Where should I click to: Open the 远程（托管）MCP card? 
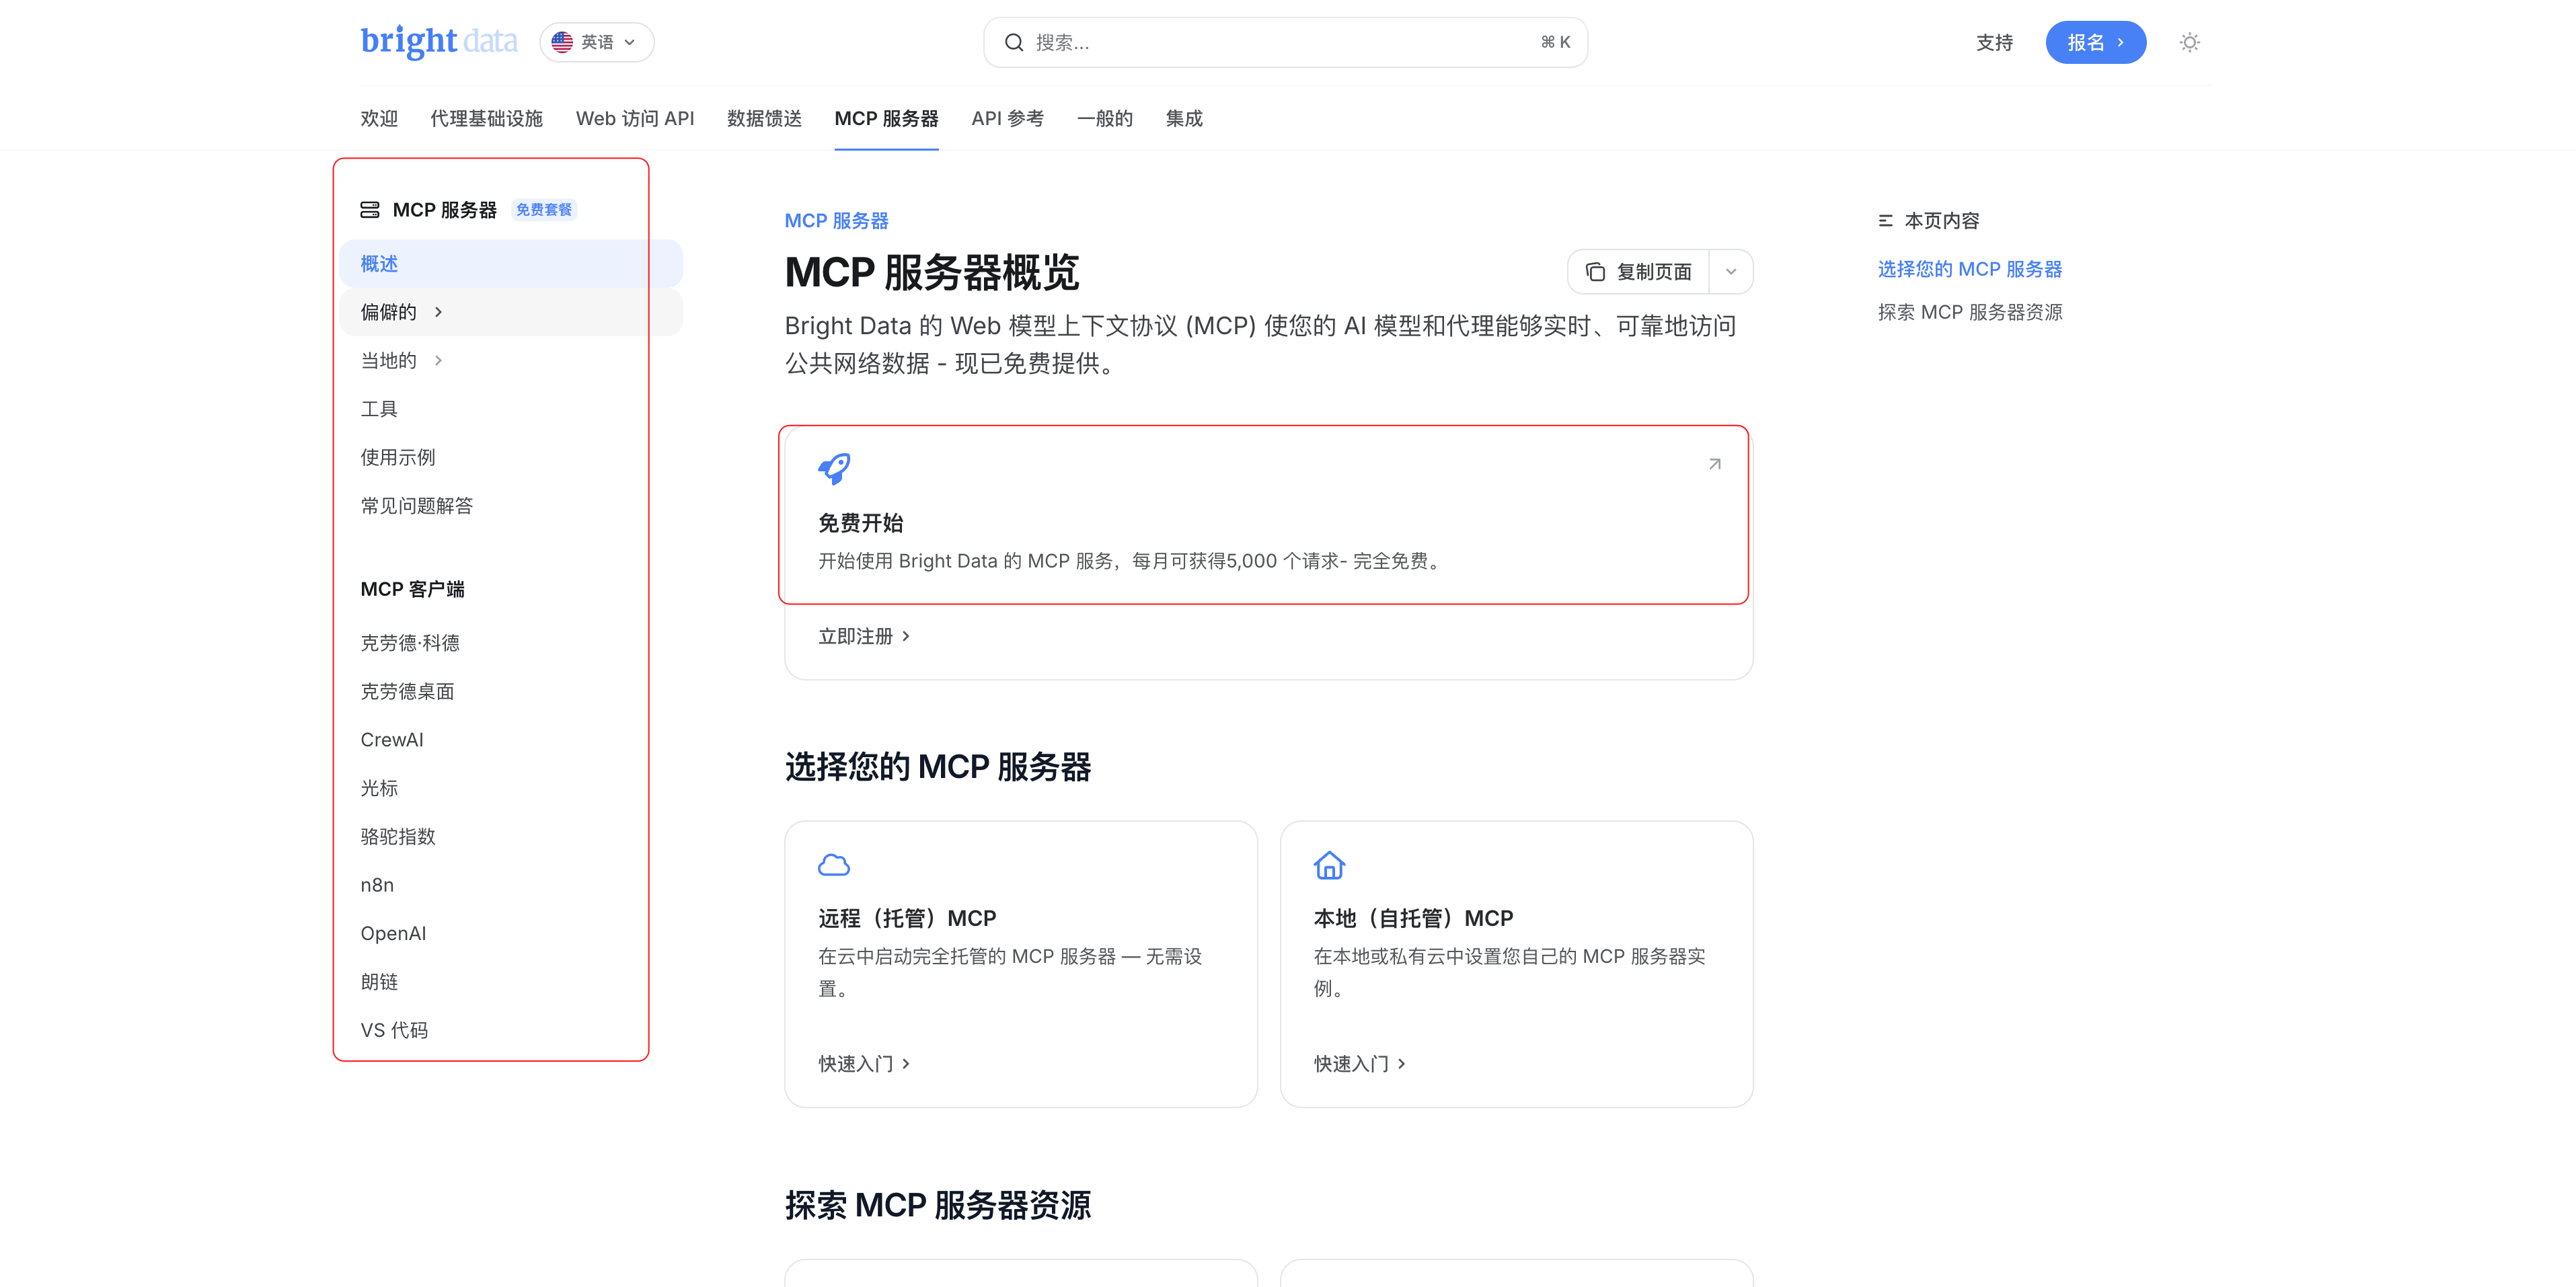pos(1020,964)
